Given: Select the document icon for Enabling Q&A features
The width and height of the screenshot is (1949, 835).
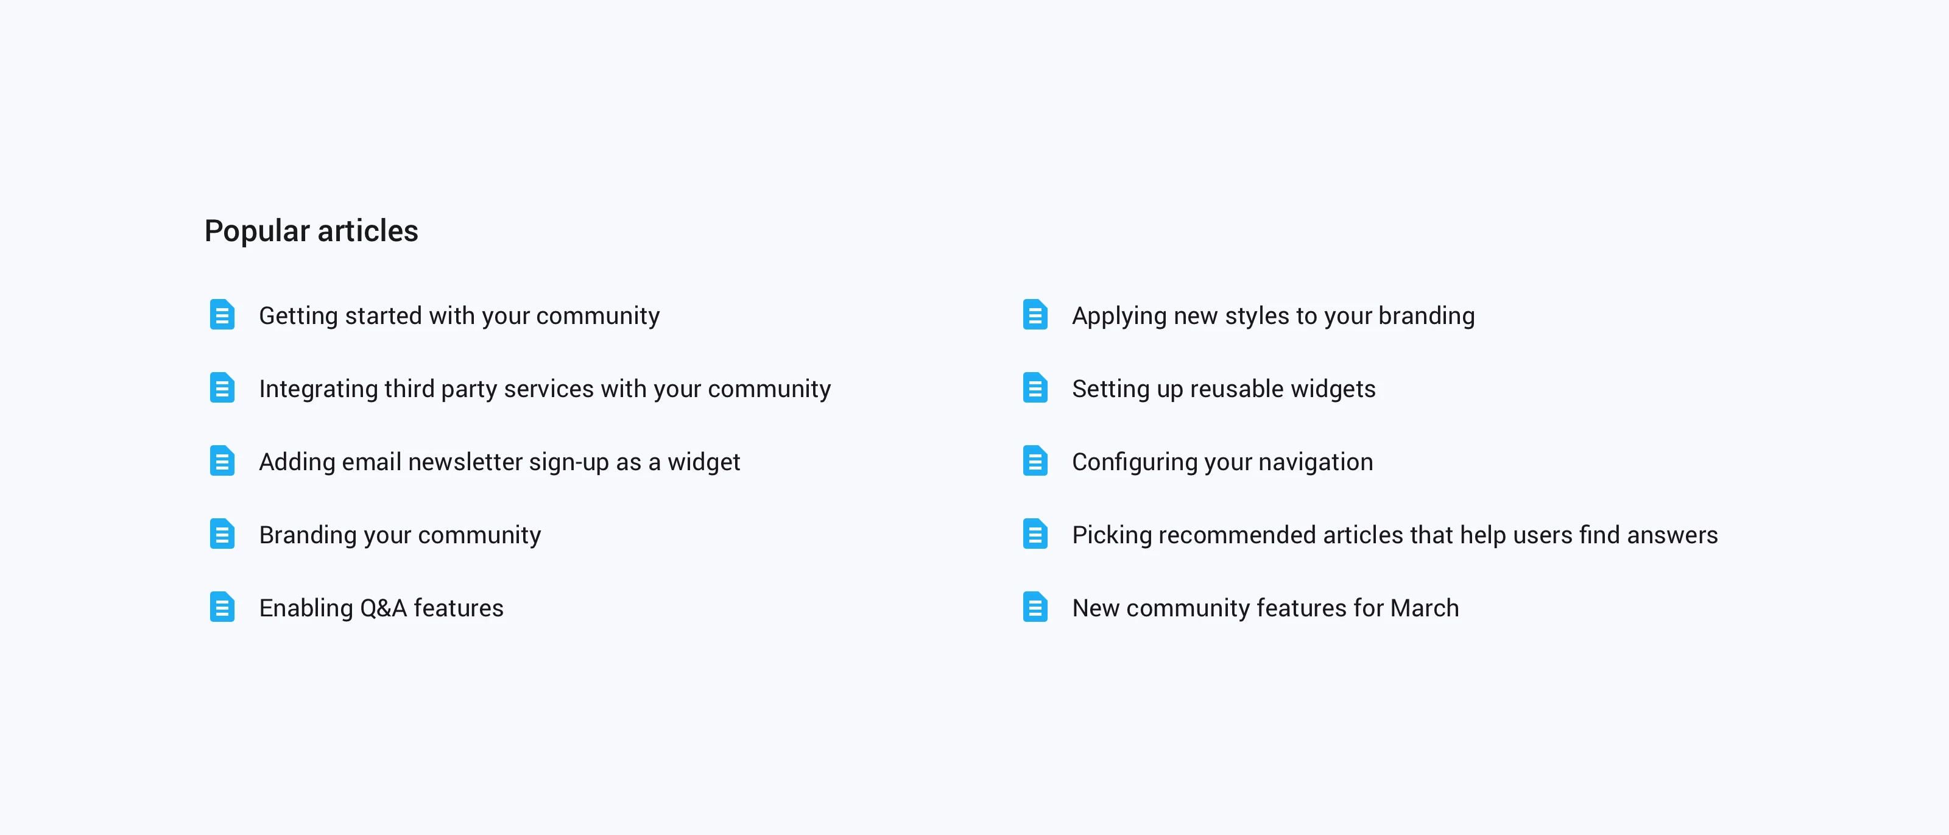Looking at the screenshot, I should (x=222, y=607).
